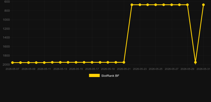The height and width of the screenshot is (102, 211).
Task: Select the last low data point at 2026-05-21
Action: click(124, 62)
